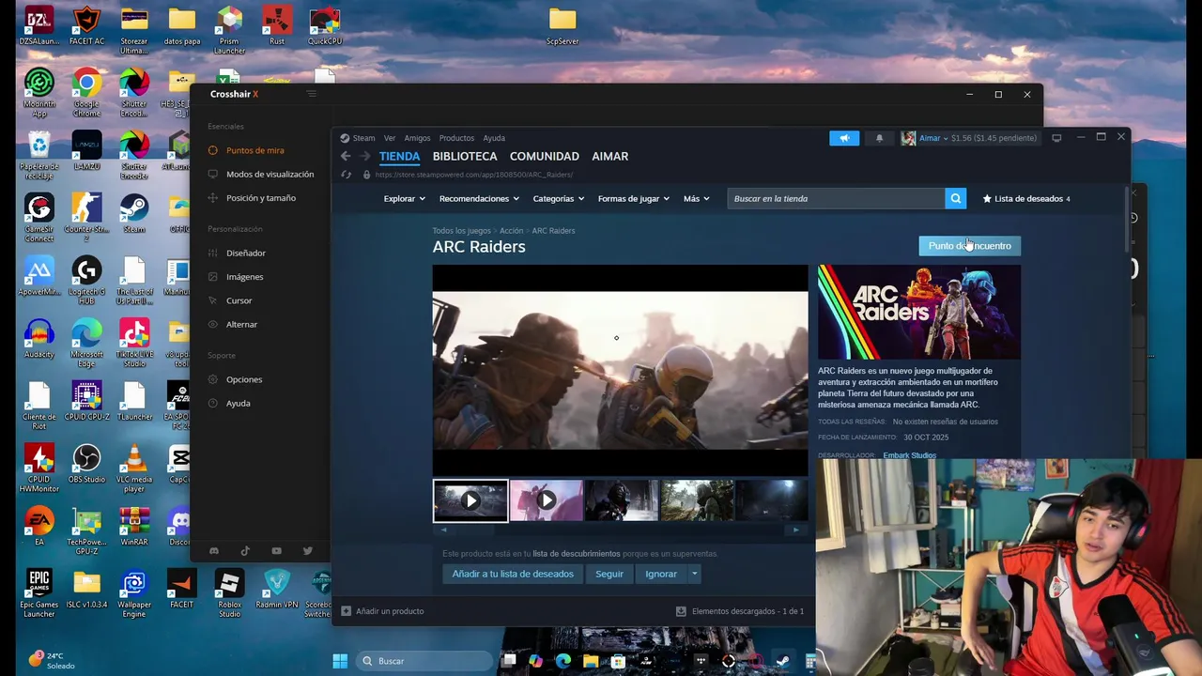Go to TIENDA tab
The image size is (1202, 676).
(399, 157)
